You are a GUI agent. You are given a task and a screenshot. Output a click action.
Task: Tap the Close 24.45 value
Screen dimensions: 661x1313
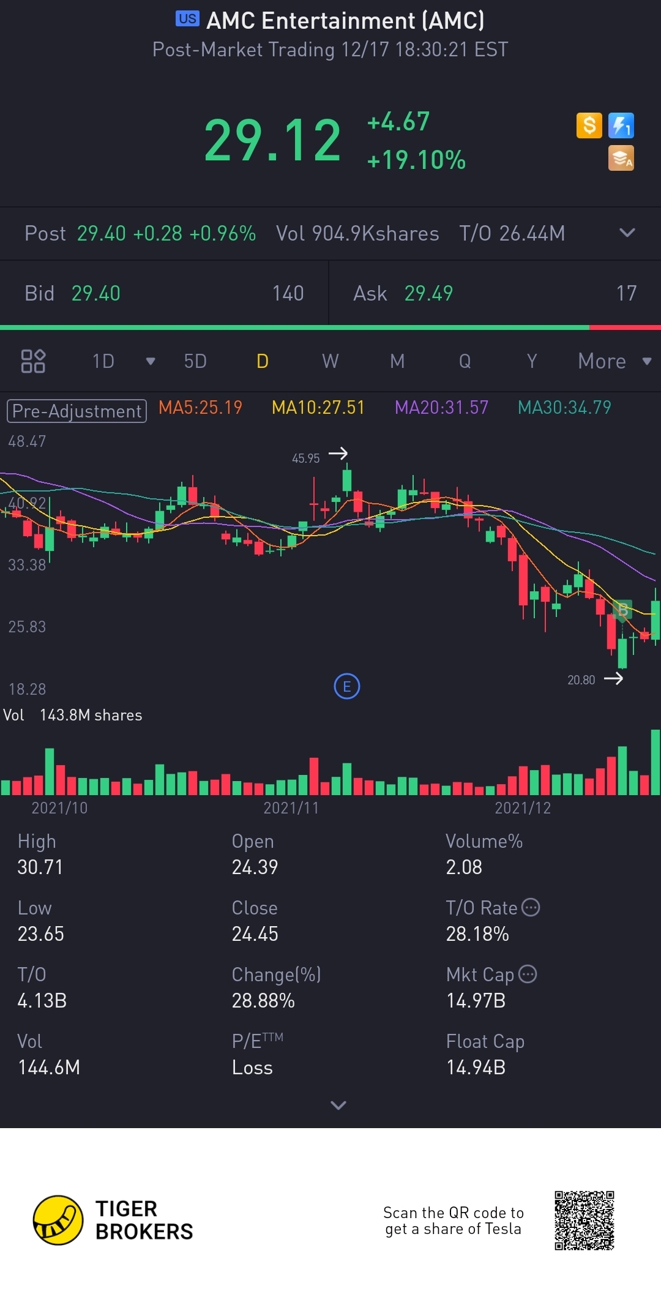pos(255,933)
